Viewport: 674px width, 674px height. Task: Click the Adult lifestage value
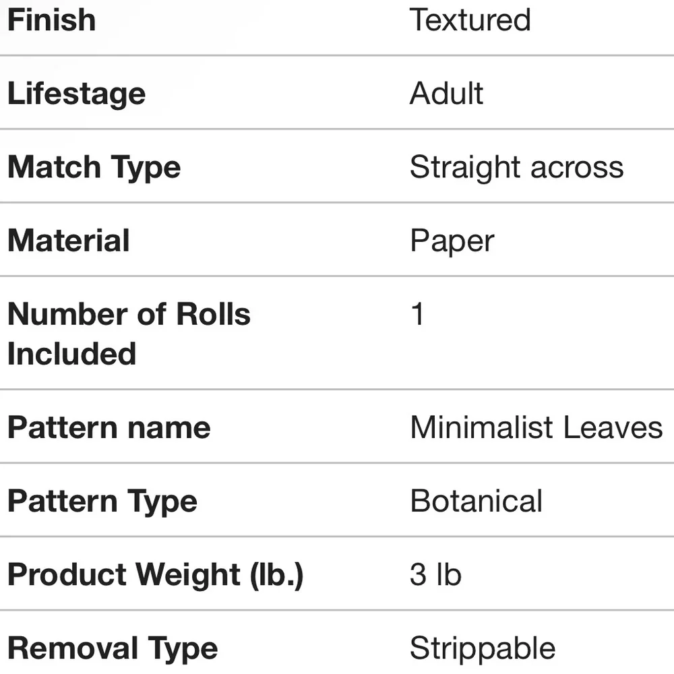click(x=447, y=93)
